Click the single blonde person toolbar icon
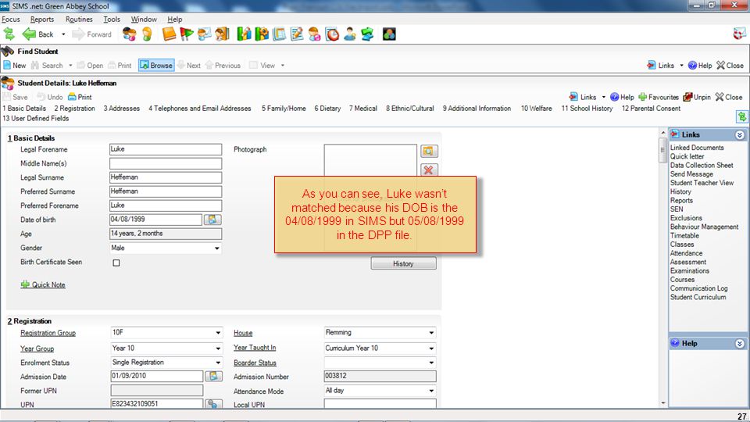The height and width of the screenshot is (422, 750). (147, 34)
